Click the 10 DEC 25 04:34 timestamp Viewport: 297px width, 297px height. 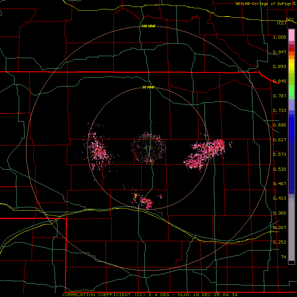point(215,295)
